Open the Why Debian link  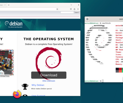(38, 85)
